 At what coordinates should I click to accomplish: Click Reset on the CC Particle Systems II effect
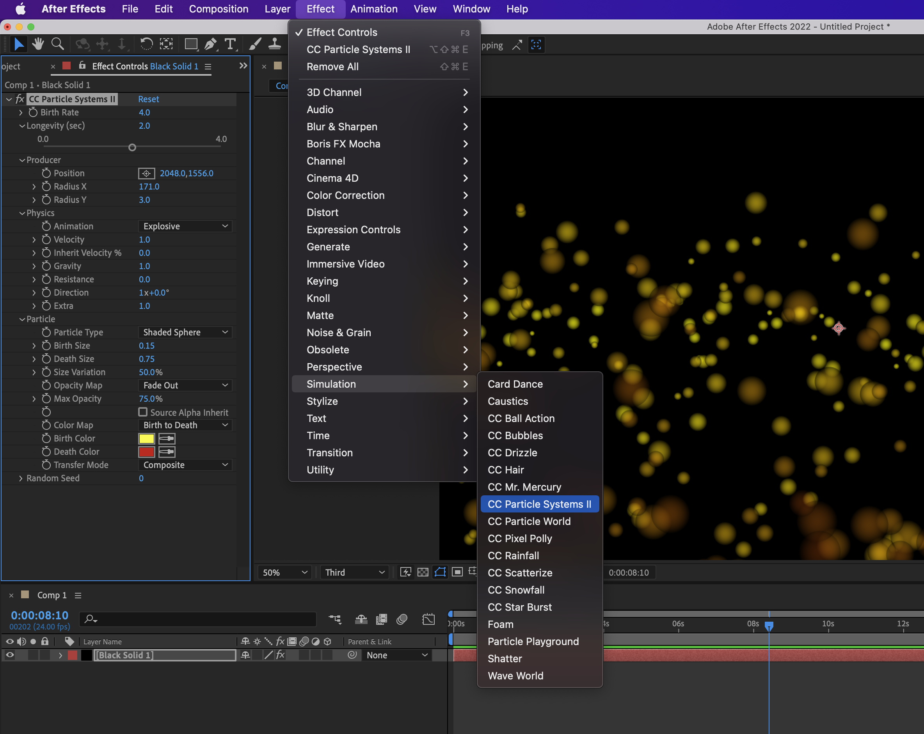coord(148,99)
